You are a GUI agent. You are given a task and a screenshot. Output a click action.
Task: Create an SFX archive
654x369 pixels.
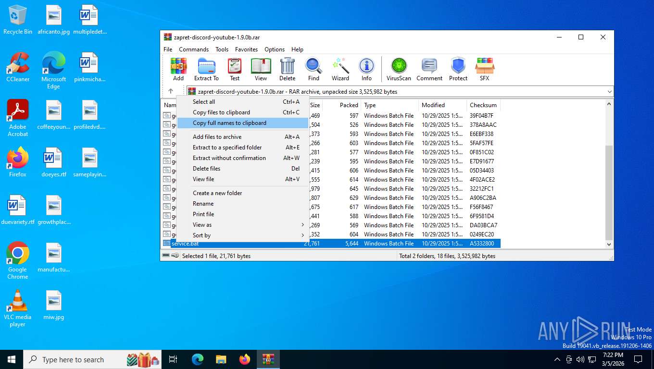tap(484, 69)
